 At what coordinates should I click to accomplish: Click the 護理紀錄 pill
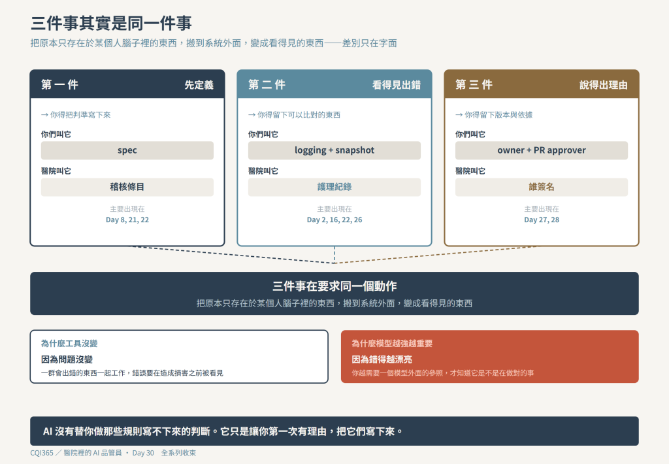(x=334, y=187)
